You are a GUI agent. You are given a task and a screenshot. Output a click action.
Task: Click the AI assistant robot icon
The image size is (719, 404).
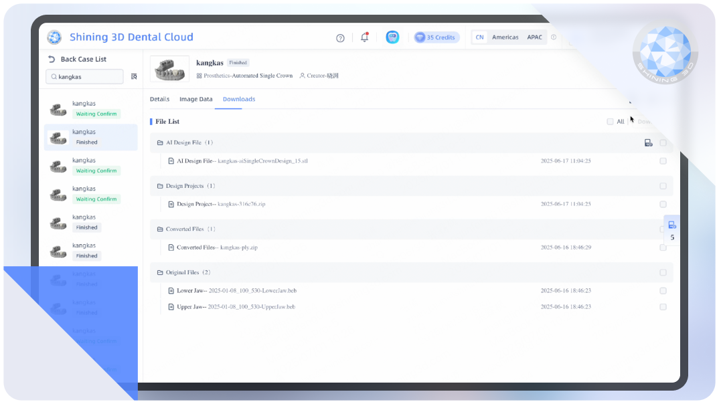coord(392,37)
